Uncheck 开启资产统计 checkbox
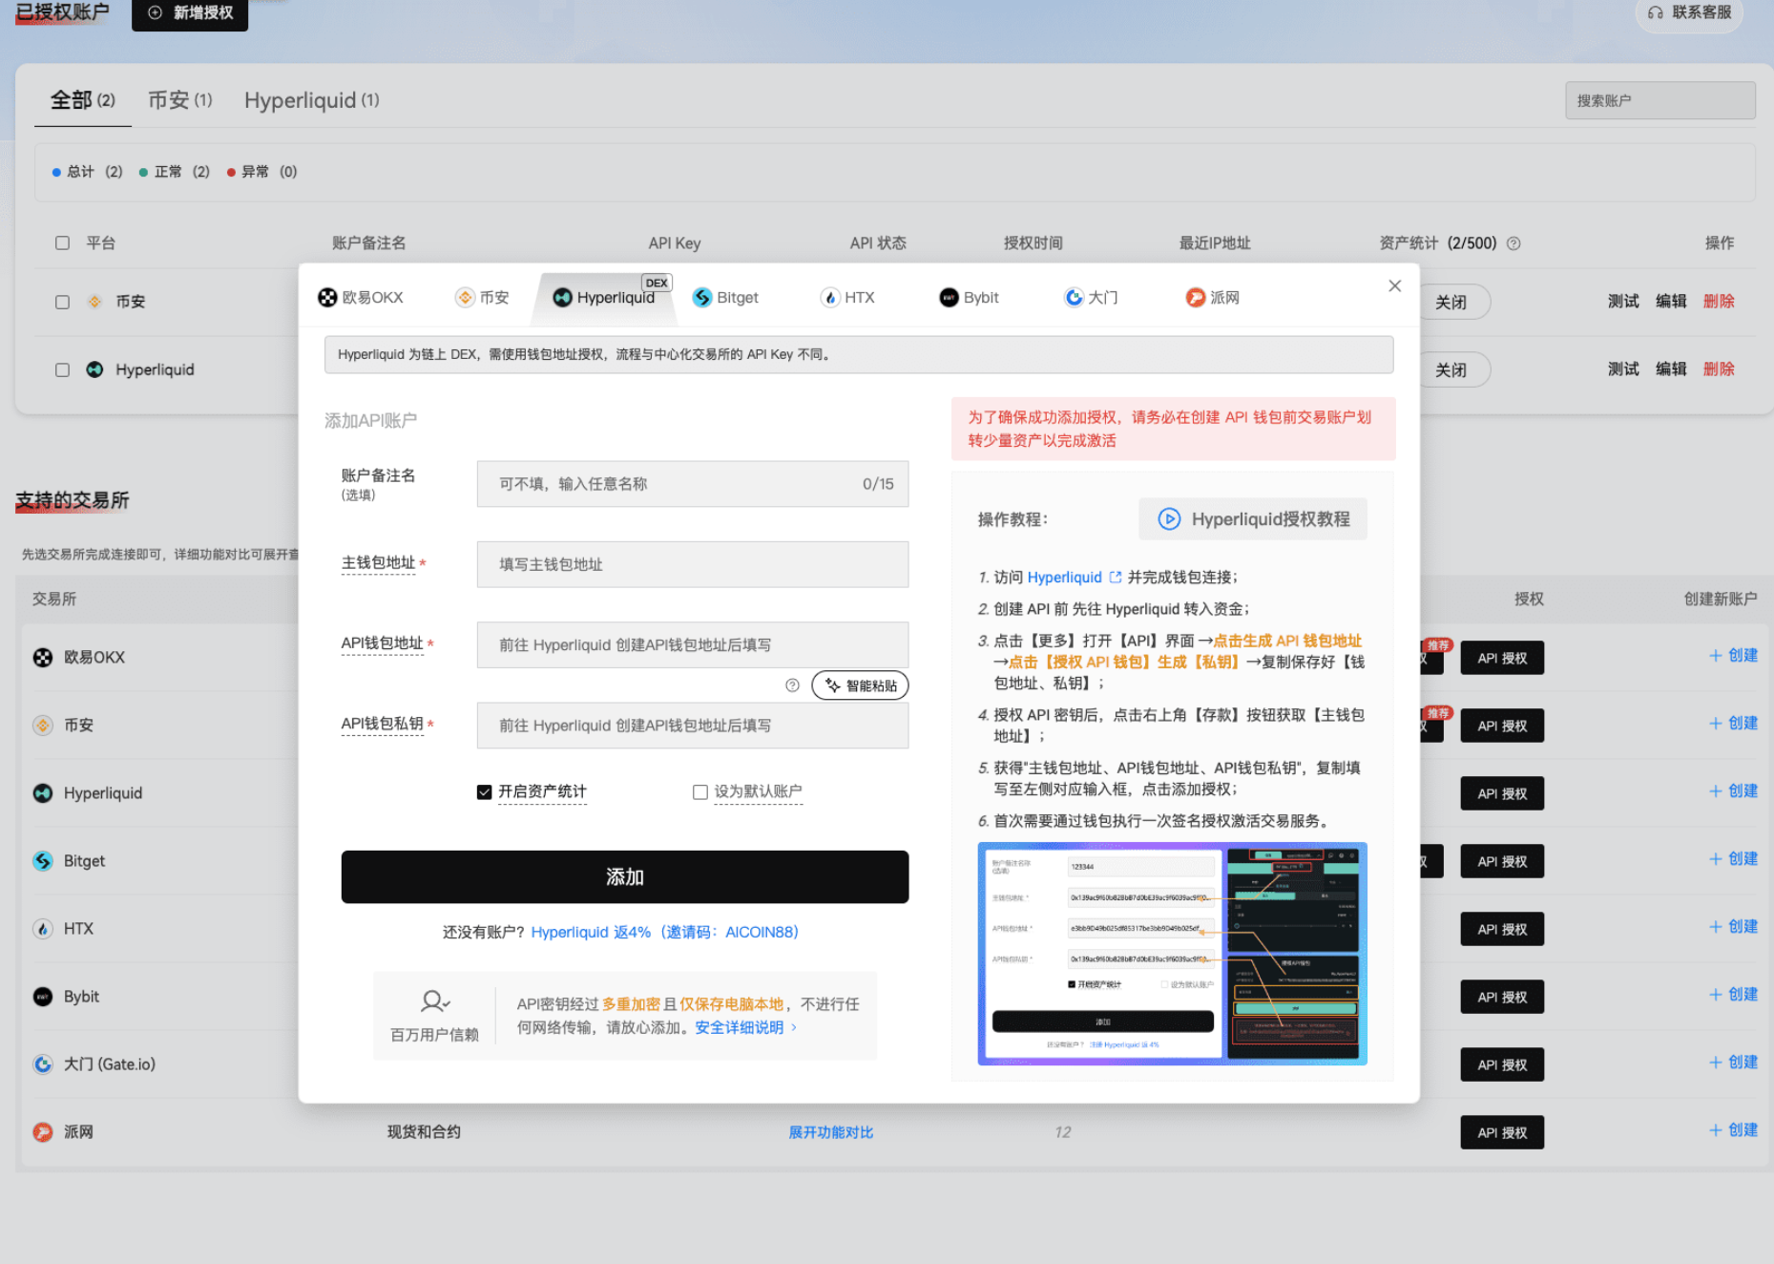Screen dimensions: 1774x1264 (485, 792)
